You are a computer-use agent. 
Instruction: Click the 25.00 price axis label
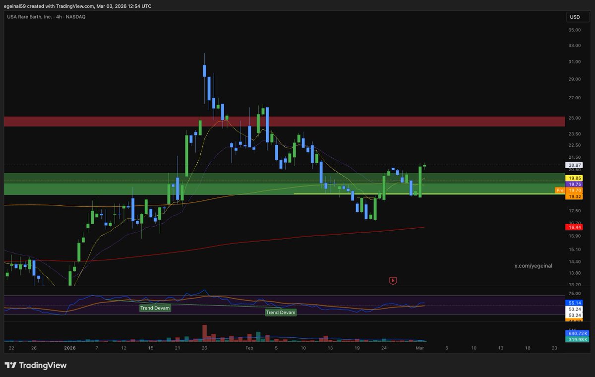point(575,118)
